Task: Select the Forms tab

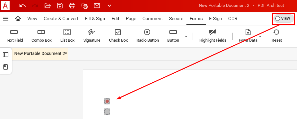Action: click(x=196, y=19)
